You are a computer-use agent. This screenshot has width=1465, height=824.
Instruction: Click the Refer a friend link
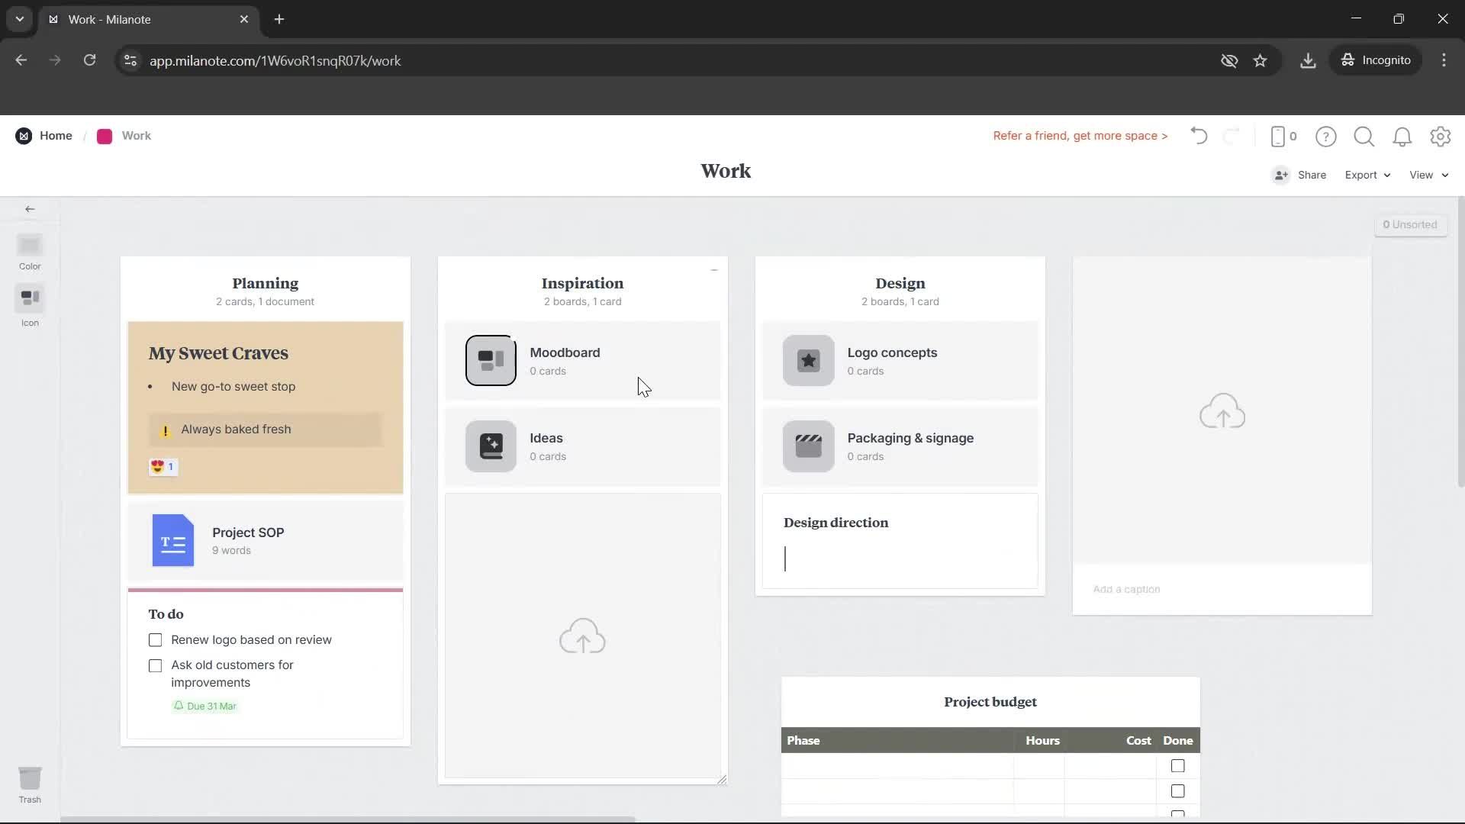[1080, 136]
